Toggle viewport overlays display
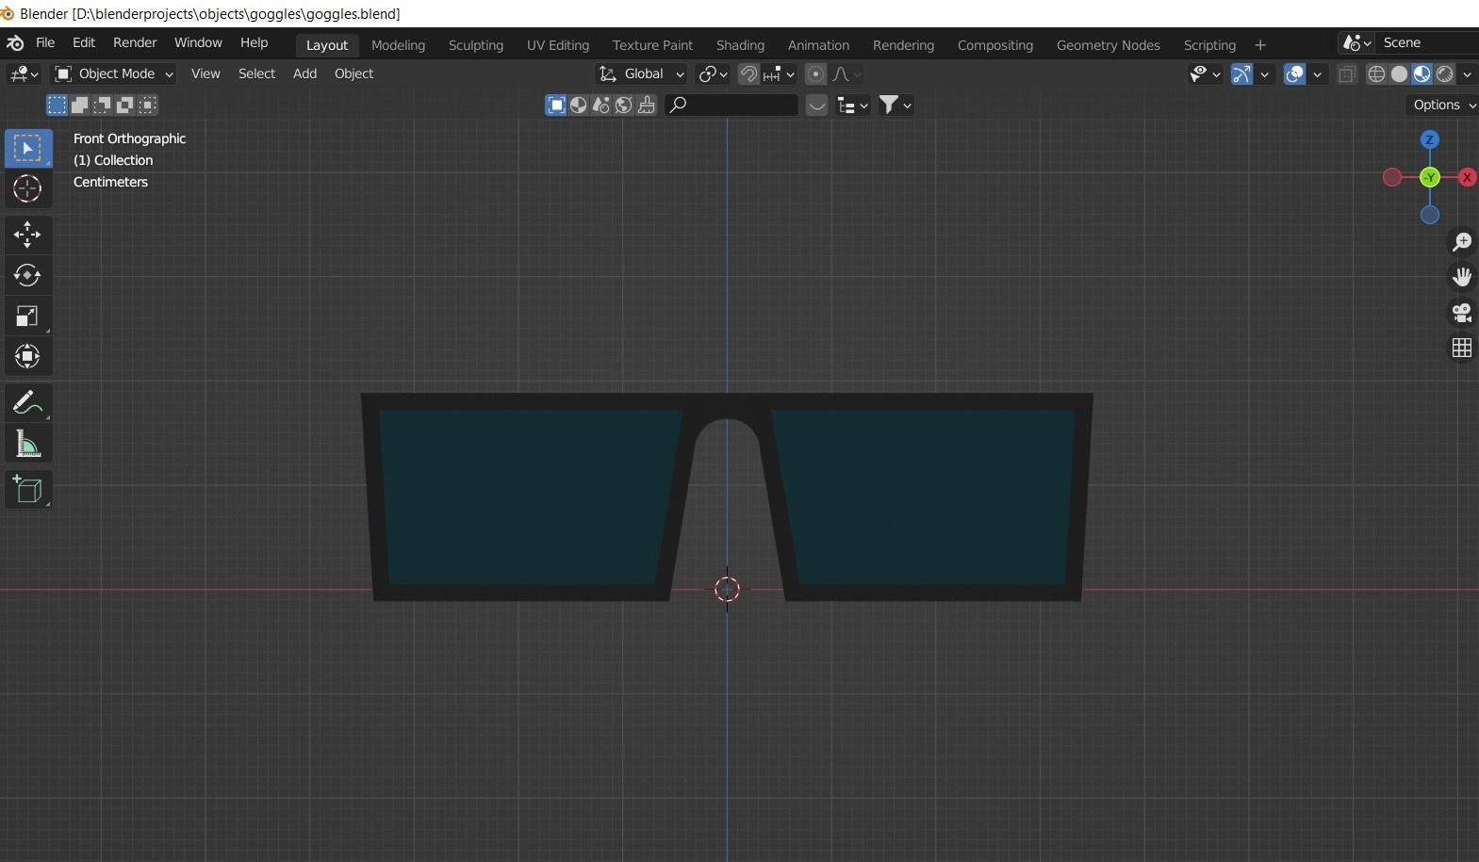Image resolution: width=1479 pixels, height=862 pixels. click(x=1295, y=73)
